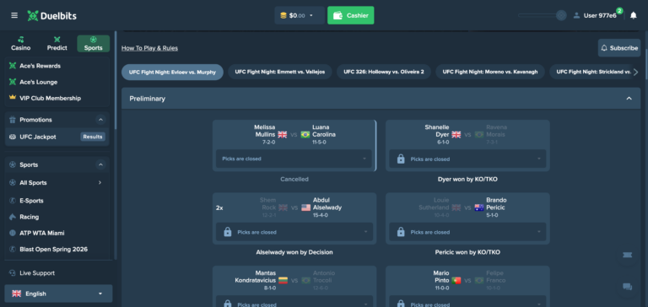648x307 pixels.
Task: Click the Mantas Kondratavicius fighter name
Action: 256,277
